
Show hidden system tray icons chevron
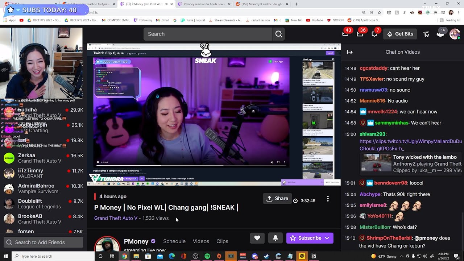click(x=402, y=256)
